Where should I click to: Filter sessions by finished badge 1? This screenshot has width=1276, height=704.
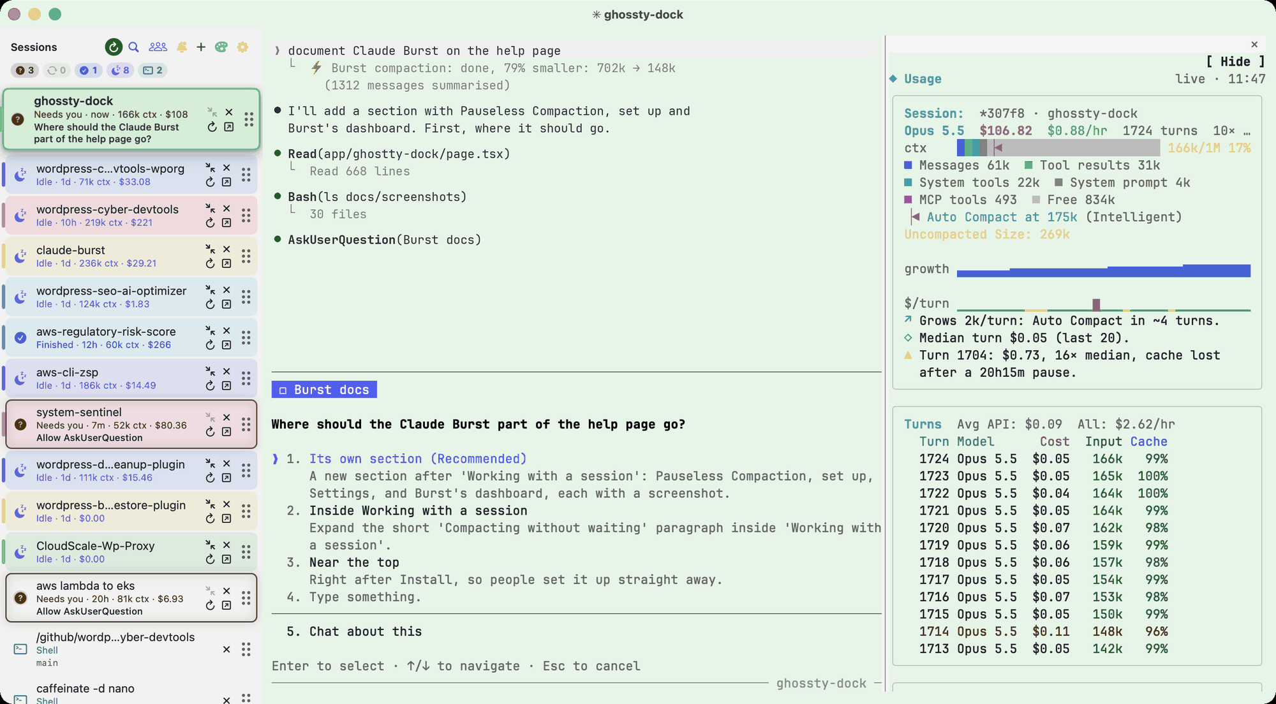click(89, 70)
